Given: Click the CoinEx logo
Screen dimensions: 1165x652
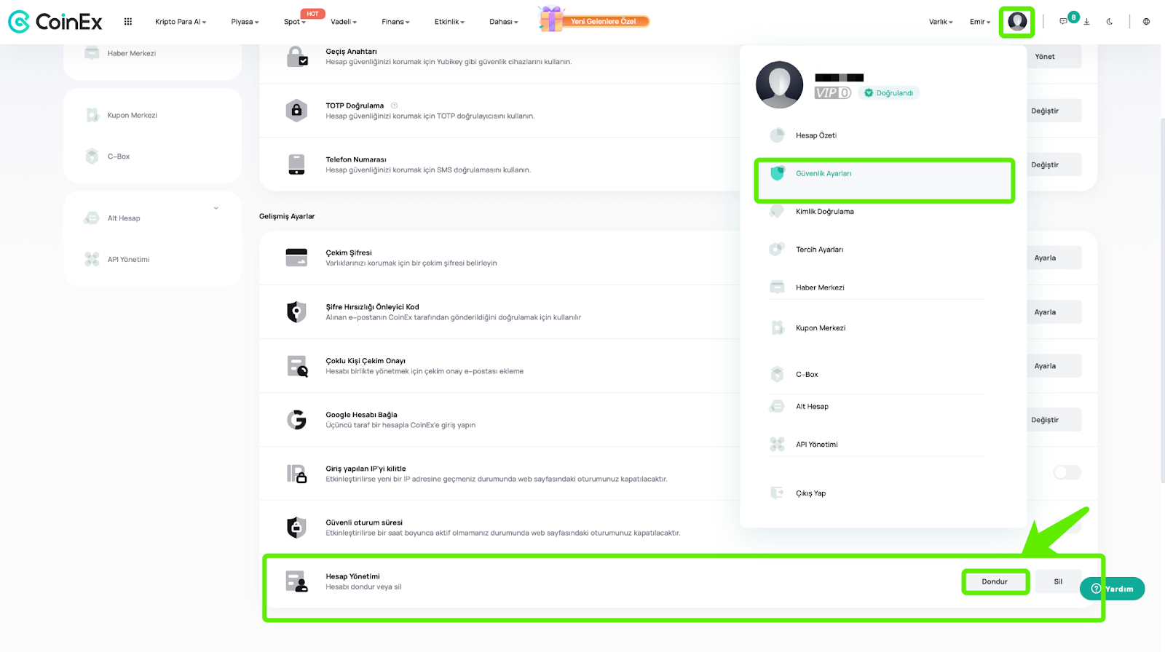Looking at the screenshot, I should point(55,22).
